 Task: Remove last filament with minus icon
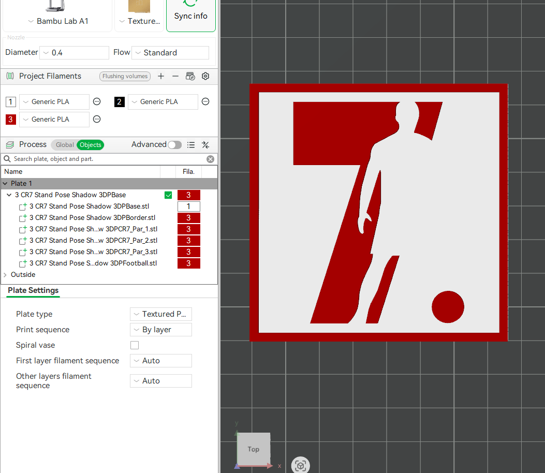(x=175, y=76)
